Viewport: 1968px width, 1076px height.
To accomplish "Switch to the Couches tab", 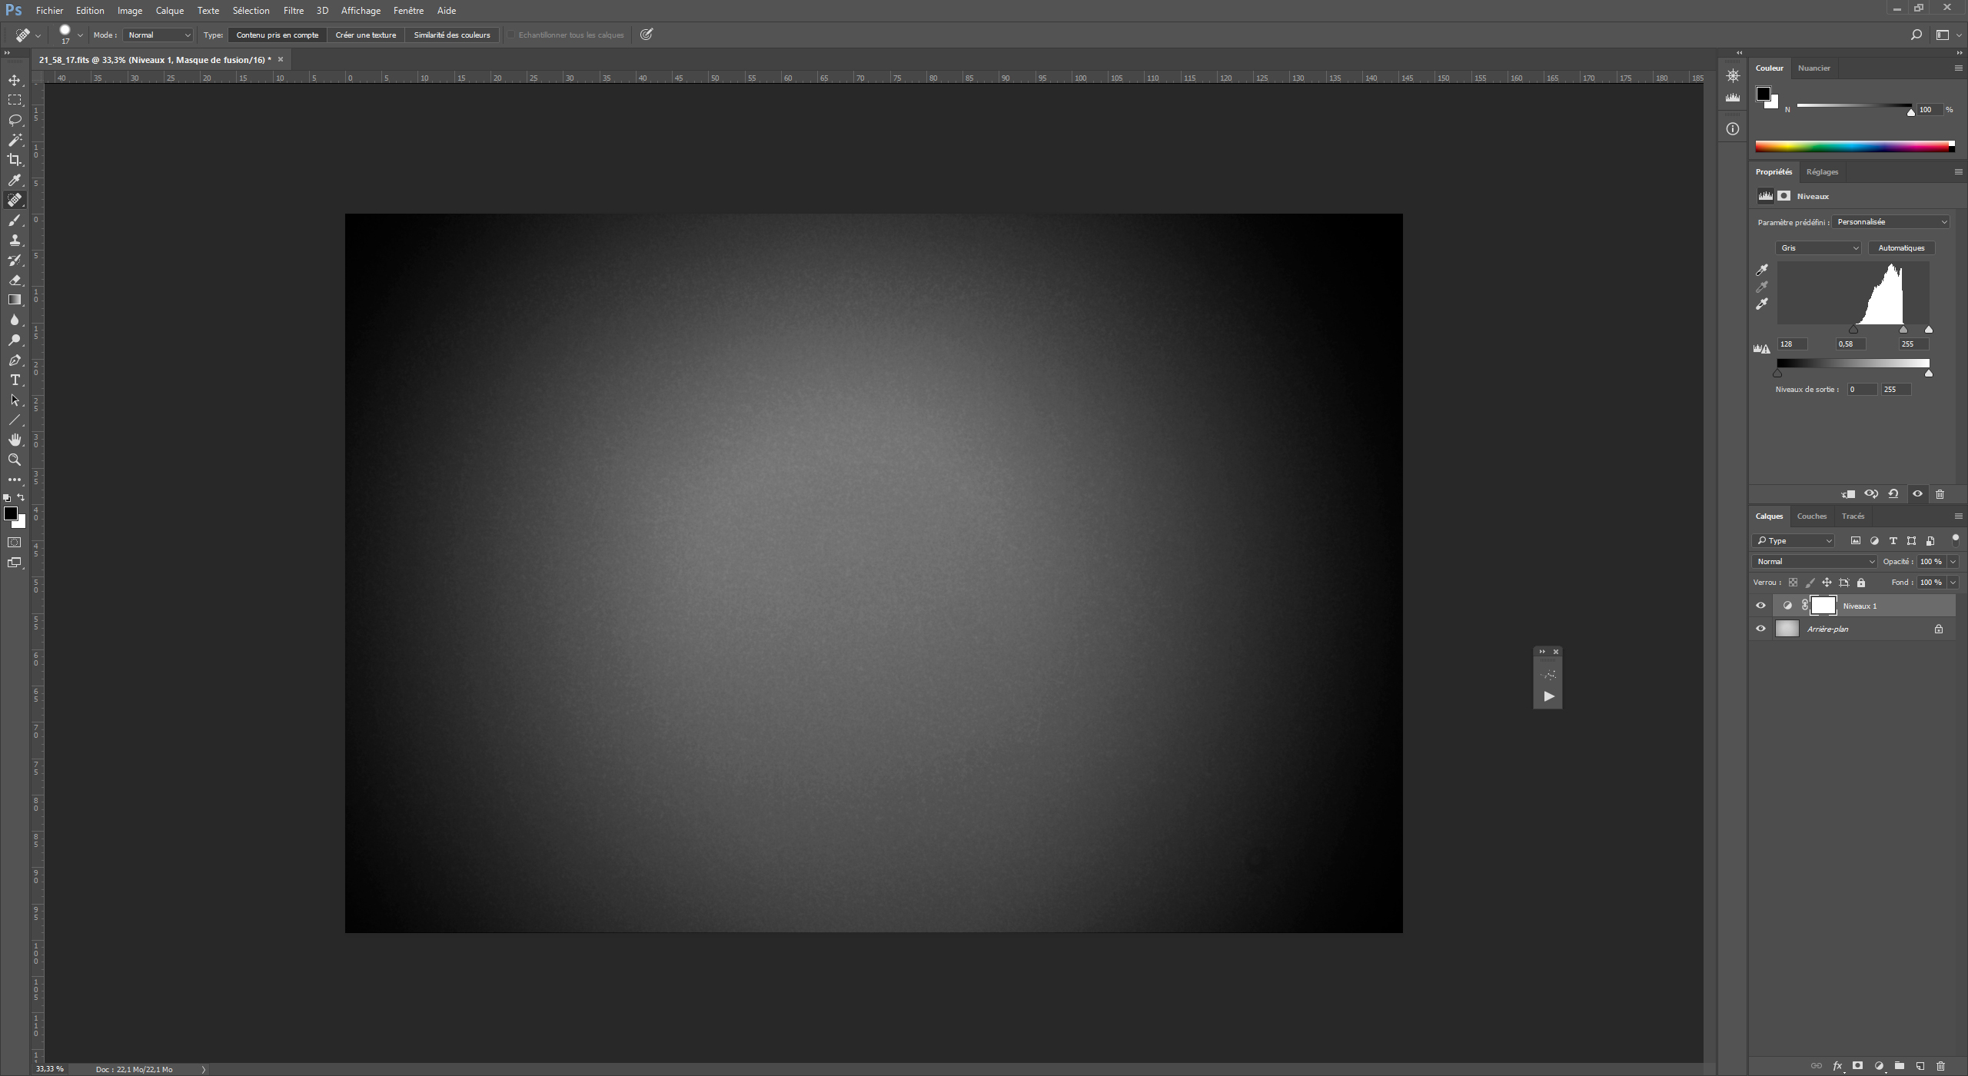I will pos(1811,516).
